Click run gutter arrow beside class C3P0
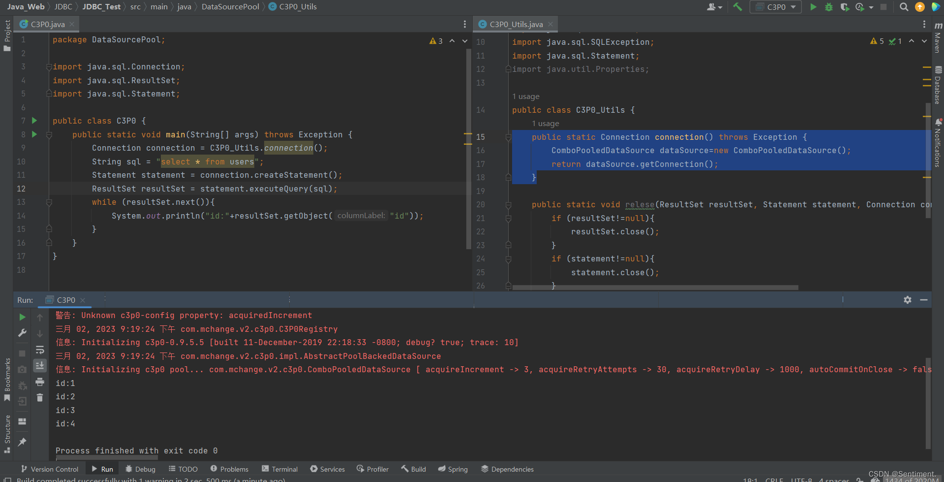The image size is (944, 482). (34, 121)
